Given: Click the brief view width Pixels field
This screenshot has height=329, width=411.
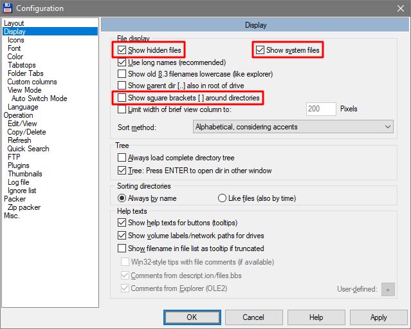Looking at the screenshot, I should 321,109.
